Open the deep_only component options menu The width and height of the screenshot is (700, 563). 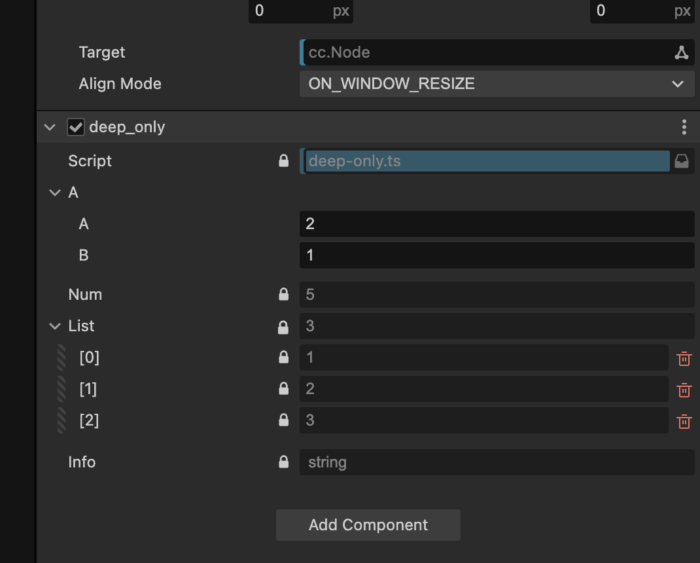pyautogui.click(x=684, y=127)
